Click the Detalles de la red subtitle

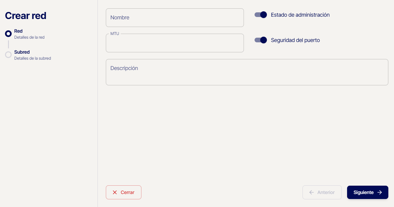tap(29, 37)
